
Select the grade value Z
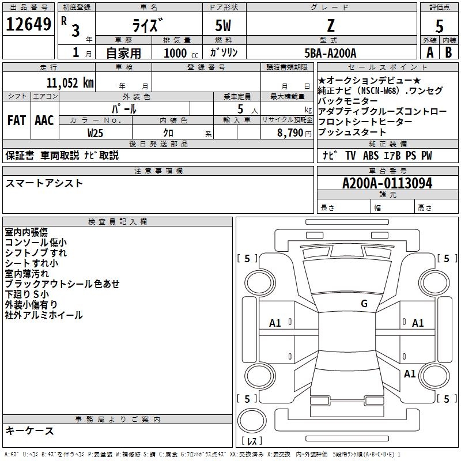pyautogui.click(x=331, y=26)
